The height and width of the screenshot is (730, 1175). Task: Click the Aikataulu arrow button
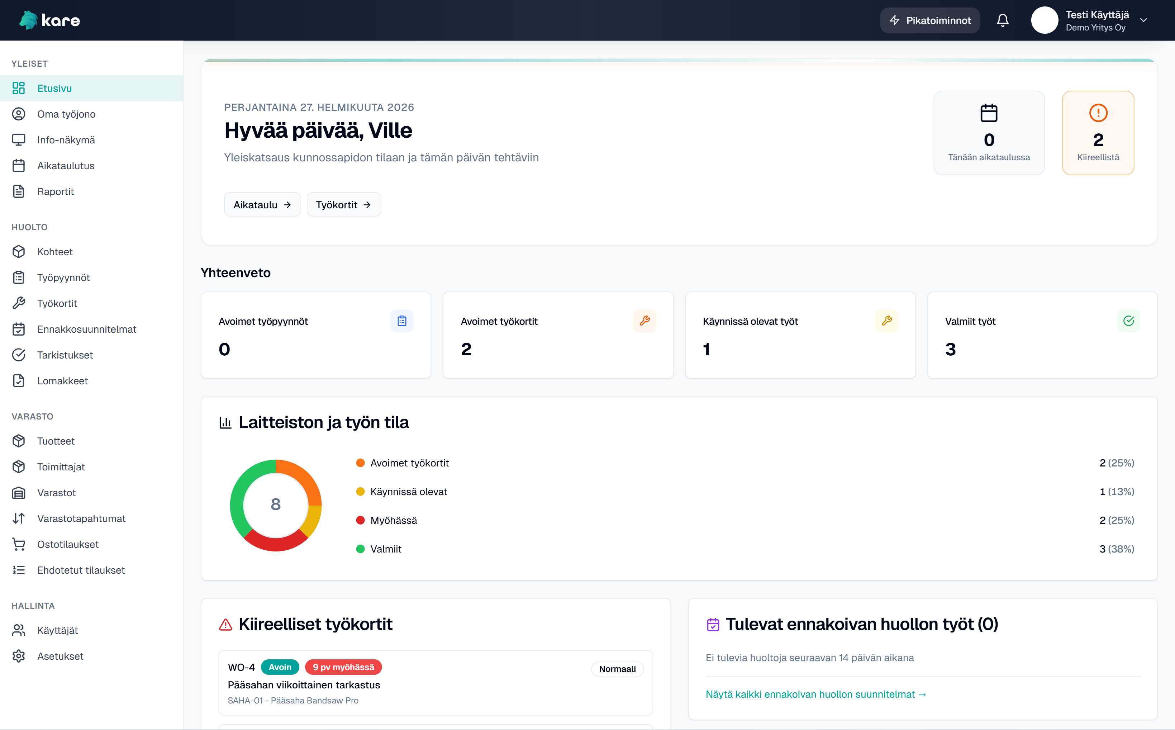262,205
